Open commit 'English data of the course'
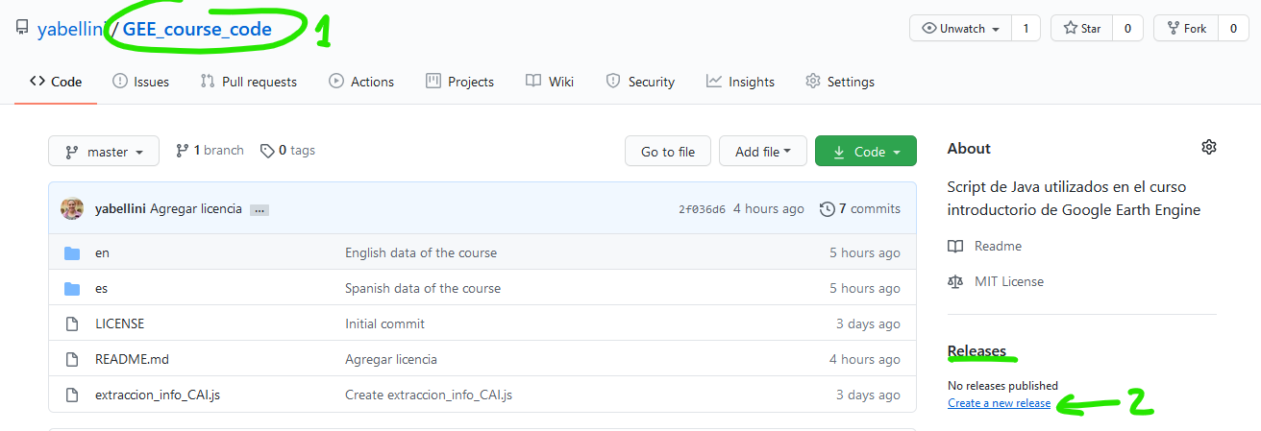The image size is (1261, 431). [x=421, y=252]
